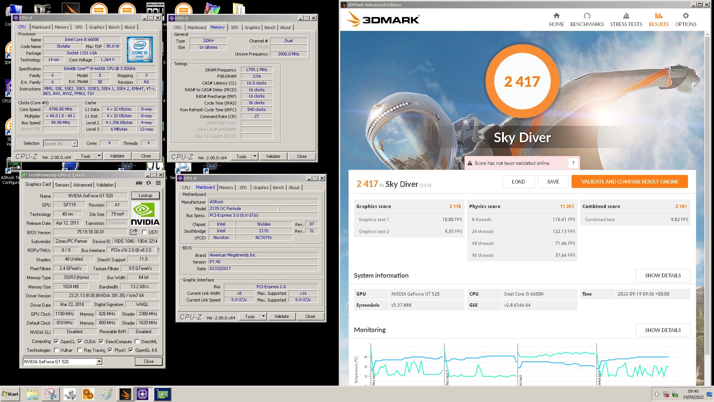The height and width of the screenshot is (402, 714).
Task: Click the Bus Interface question mark in GPU-Z
Action: coord(158,250)
